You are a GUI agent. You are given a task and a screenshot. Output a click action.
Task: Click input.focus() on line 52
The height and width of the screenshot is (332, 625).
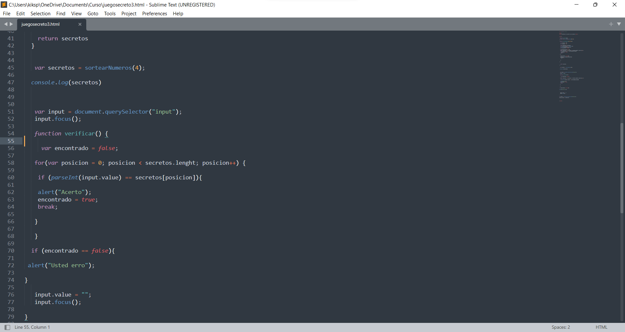pos(58,119)
